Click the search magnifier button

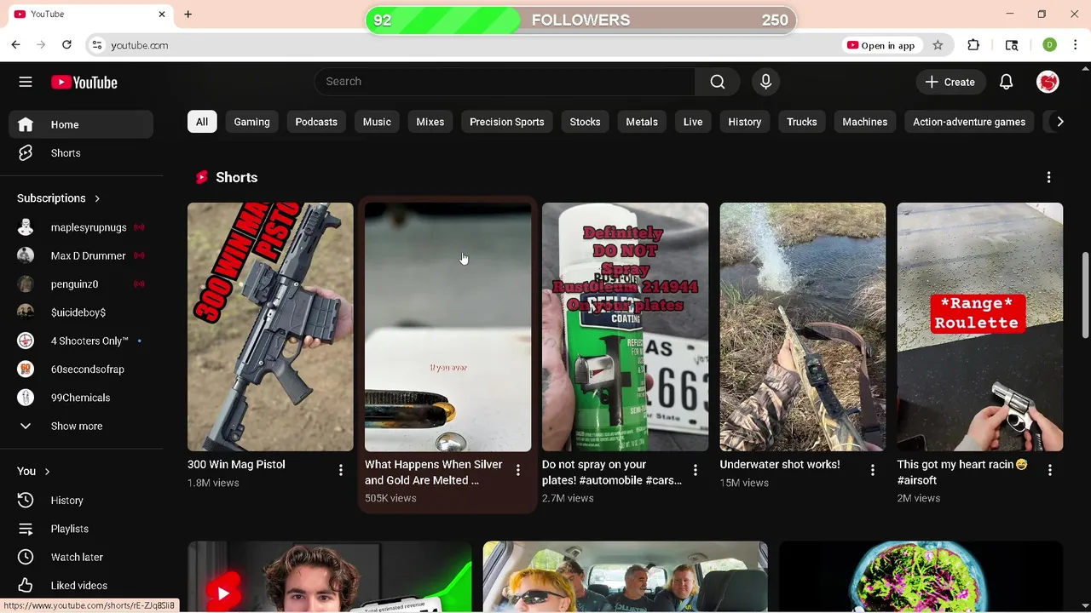coord(718,82)
